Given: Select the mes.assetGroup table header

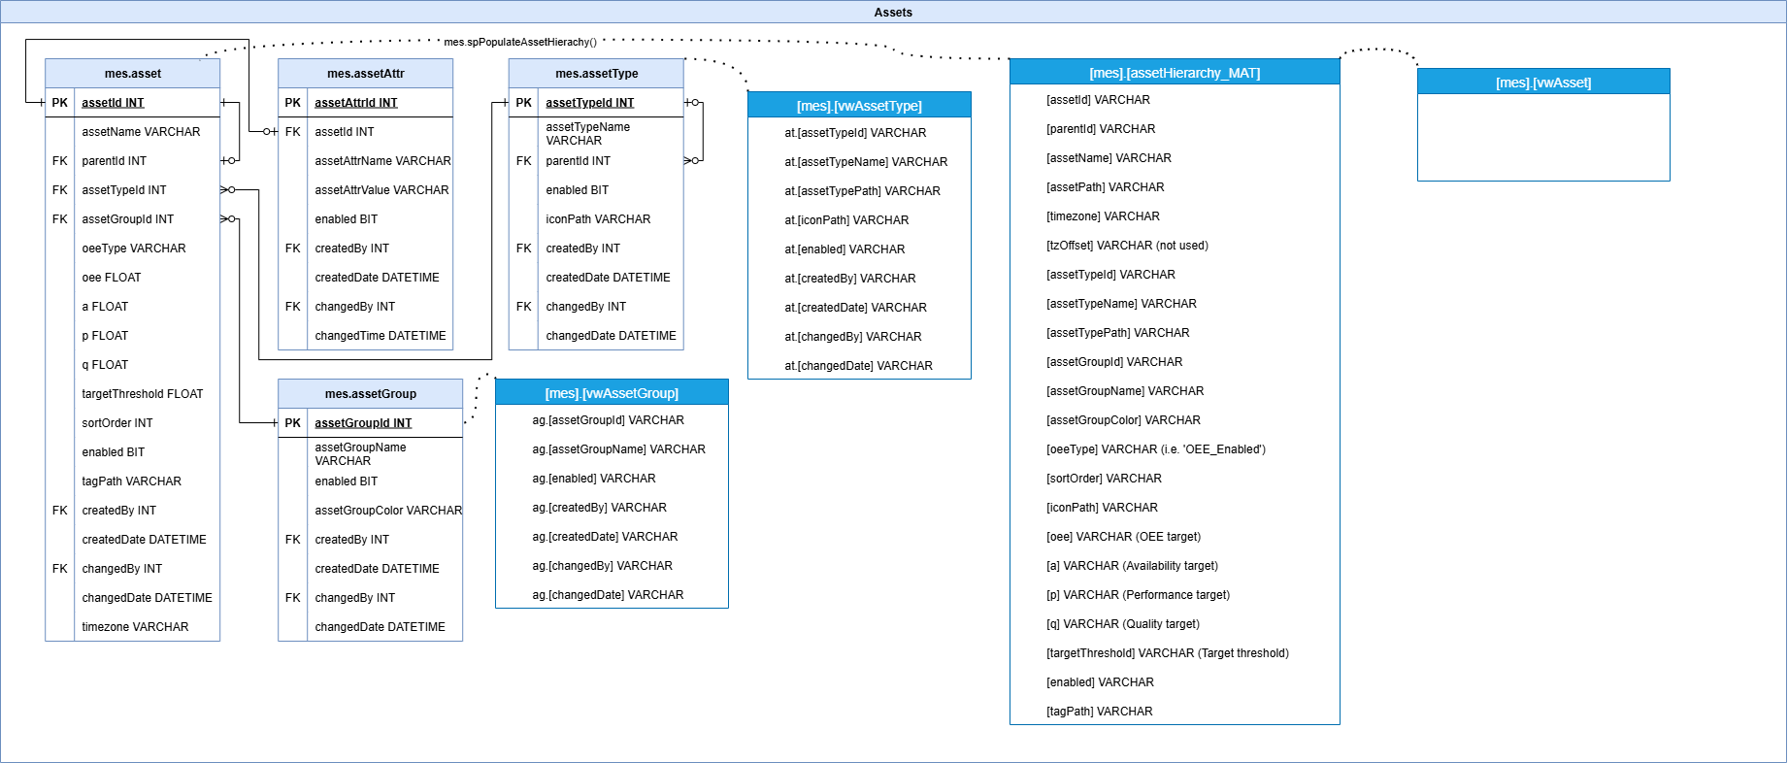Looking at the screenshot, I should tap(371, 394).
